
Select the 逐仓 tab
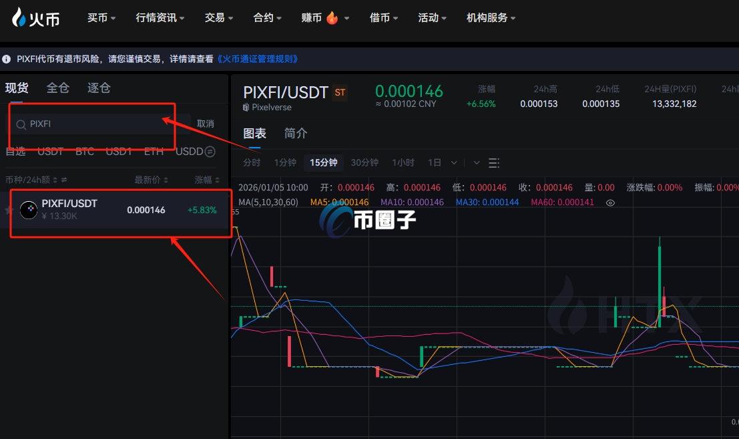(99, 88)
